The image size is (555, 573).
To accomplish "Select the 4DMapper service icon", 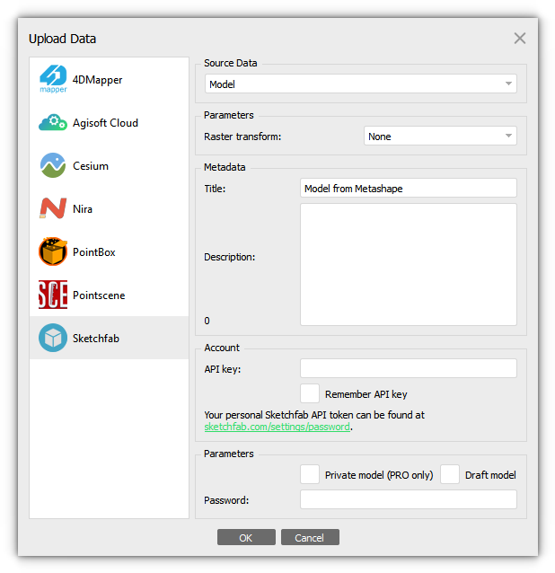I will click(53, 79).
